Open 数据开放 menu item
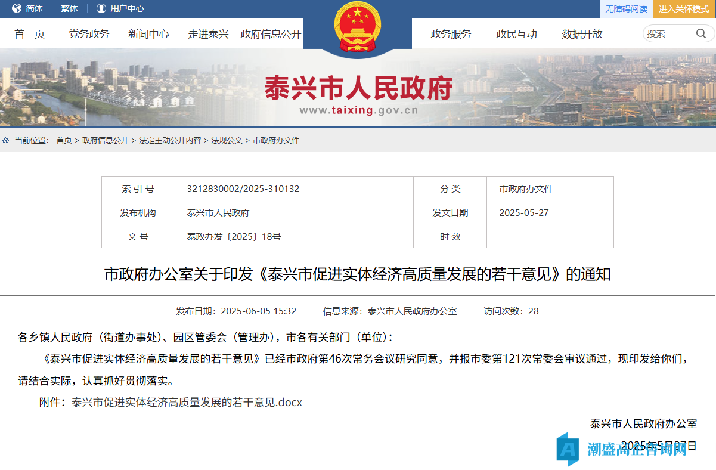This screenshot has height=470, width=716. coord(582,34)
